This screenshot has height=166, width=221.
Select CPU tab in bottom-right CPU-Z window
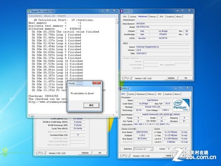(123, 94)
